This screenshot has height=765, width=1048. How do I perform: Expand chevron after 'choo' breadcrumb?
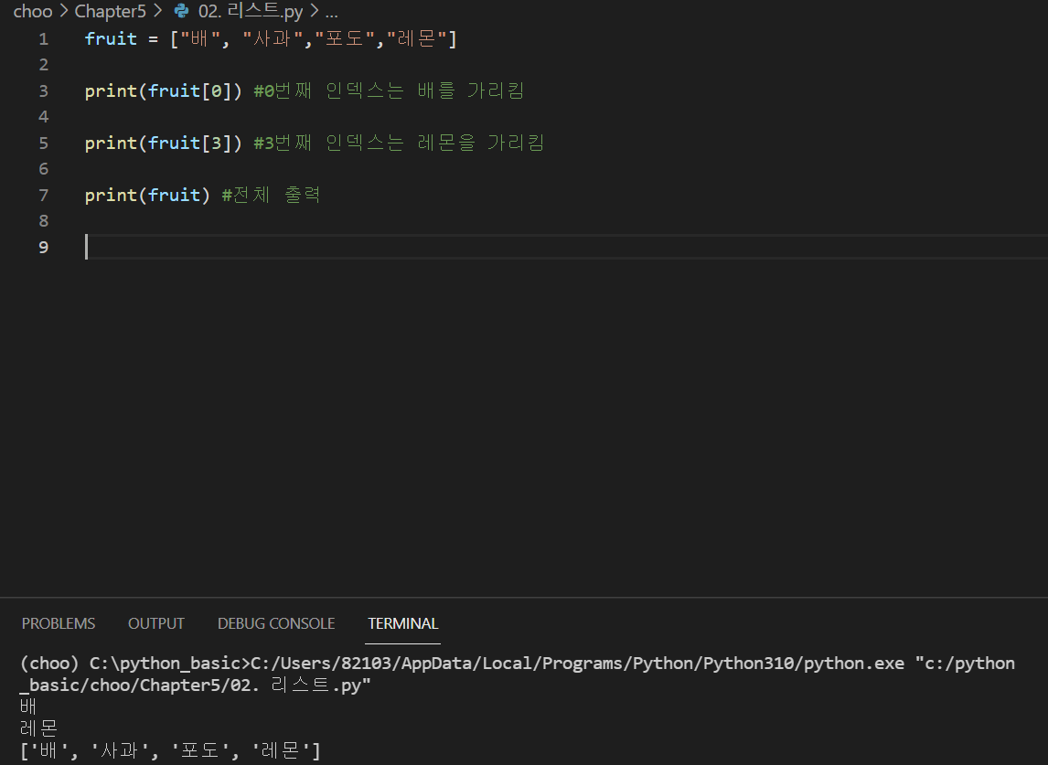tap(63, 11)
